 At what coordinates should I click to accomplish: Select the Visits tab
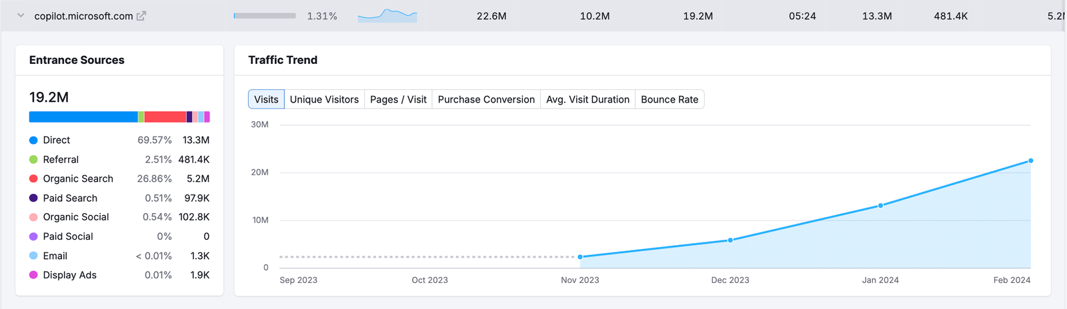coord(266,99)
